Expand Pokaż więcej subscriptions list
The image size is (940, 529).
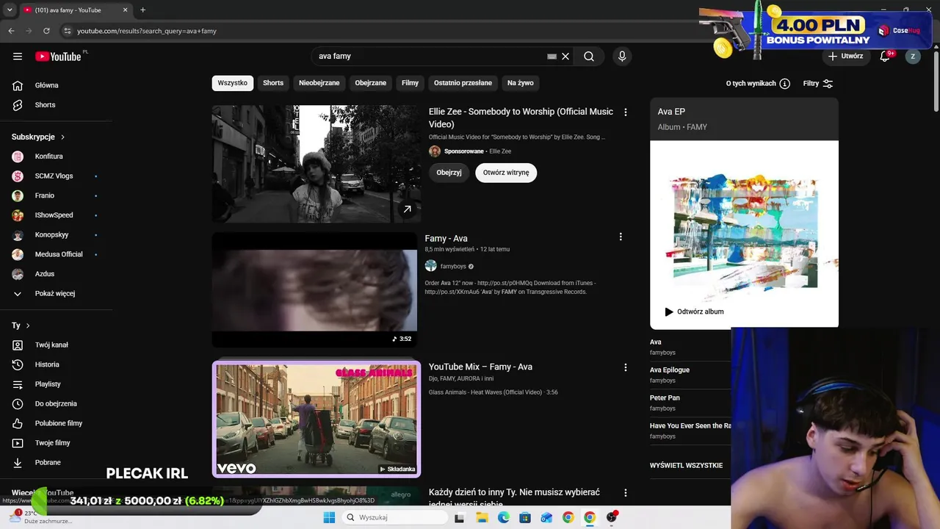click(x=56, y=294)
